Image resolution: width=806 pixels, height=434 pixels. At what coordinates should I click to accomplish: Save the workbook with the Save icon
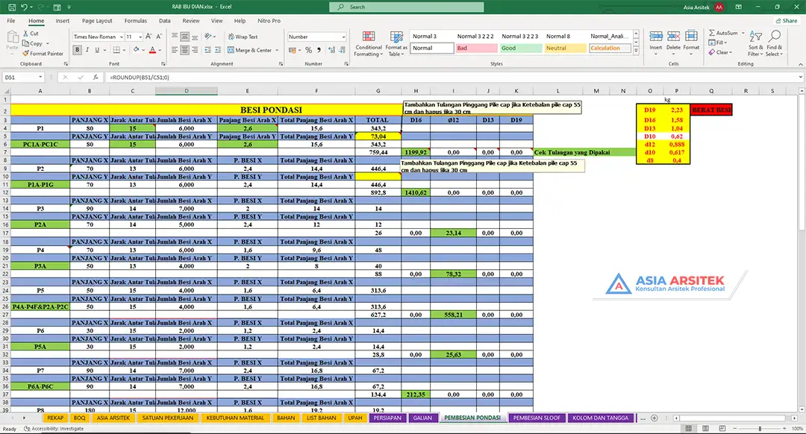point(11,7)
